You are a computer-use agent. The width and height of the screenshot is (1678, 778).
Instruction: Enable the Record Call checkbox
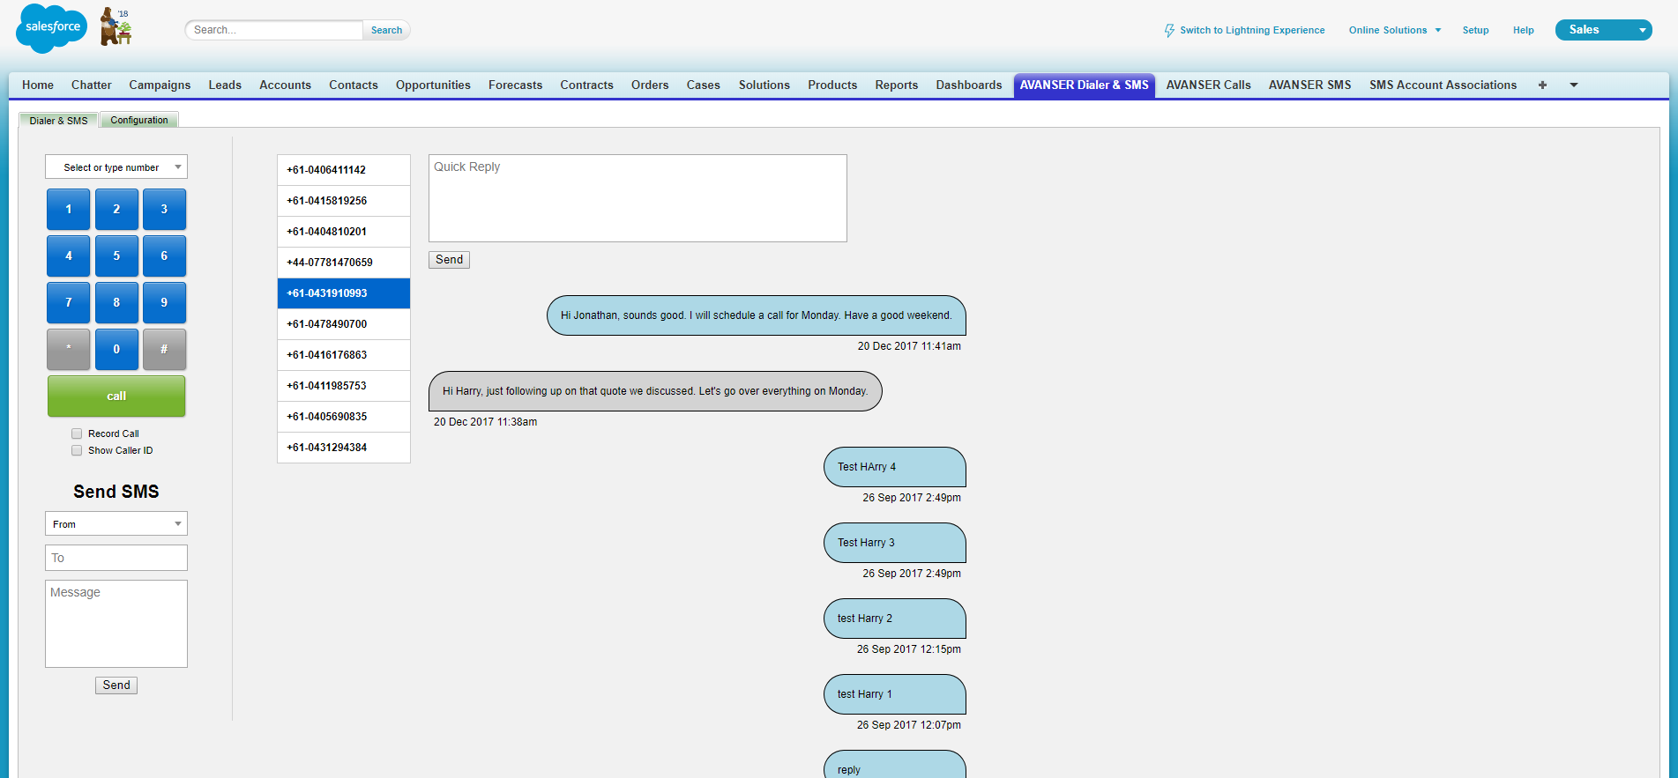[77, 433]
